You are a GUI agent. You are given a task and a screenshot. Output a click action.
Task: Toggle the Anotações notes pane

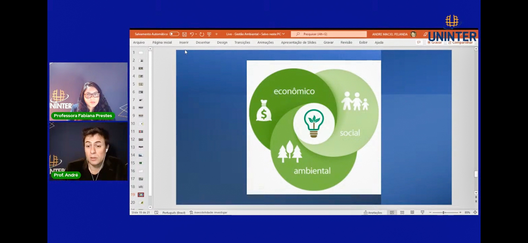point(373,213)
